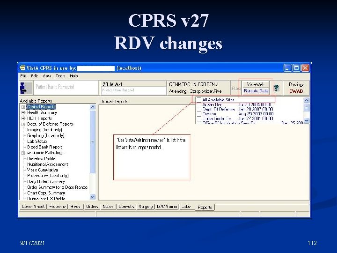Click the patient selection icon

pos(26,88)
